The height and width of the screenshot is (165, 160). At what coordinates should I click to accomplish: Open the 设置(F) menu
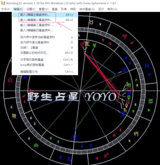tap(31, 9)
